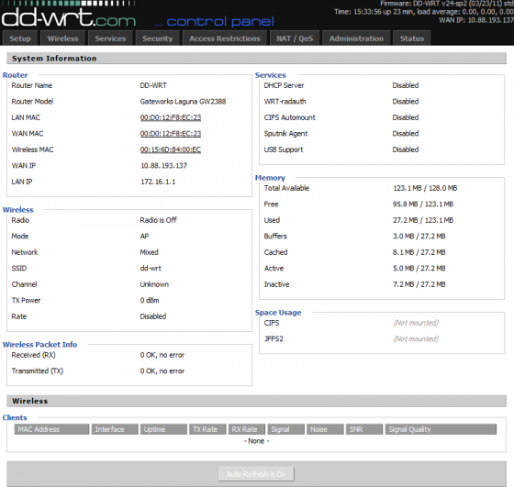Click the DHCP Server Disabled status

click(406, 85)
